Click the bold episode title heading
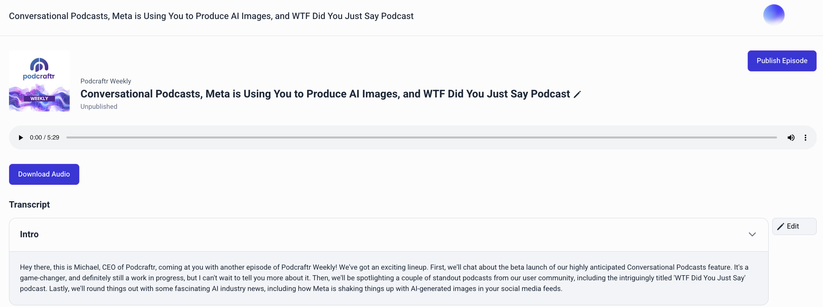 (x=325, y=94)
